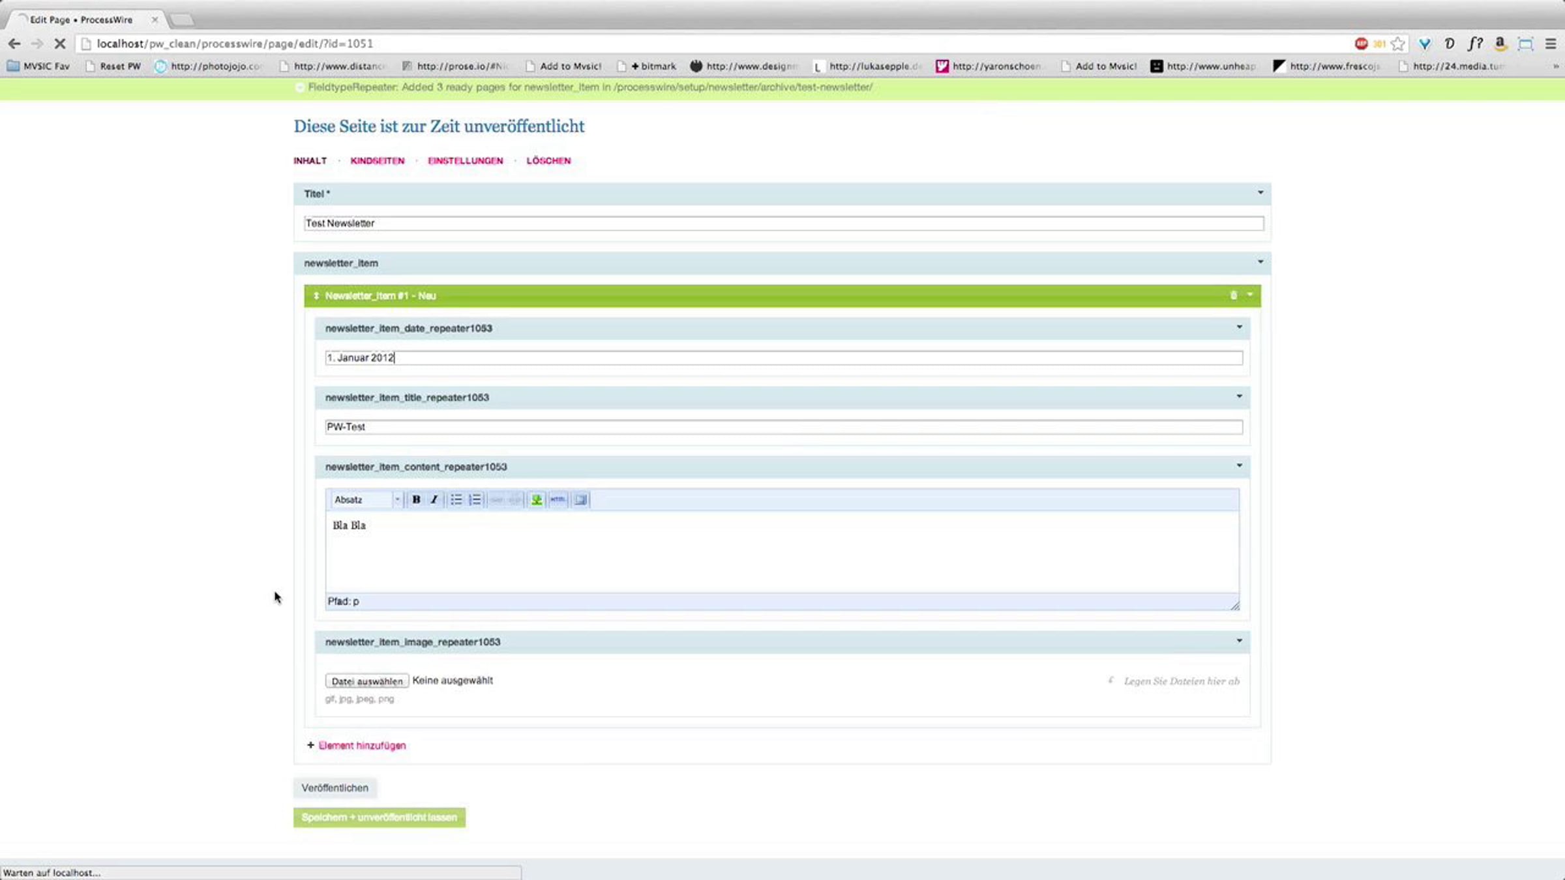Screen dimensions: 1565x880
Task: Open the Chrome hamburger menu
Action: point(1551,44)
